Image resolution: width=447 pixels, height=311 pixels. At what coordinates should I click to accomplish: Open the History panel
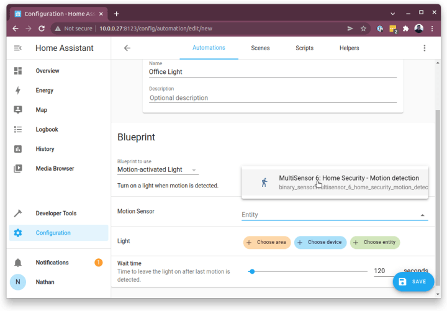58,149
